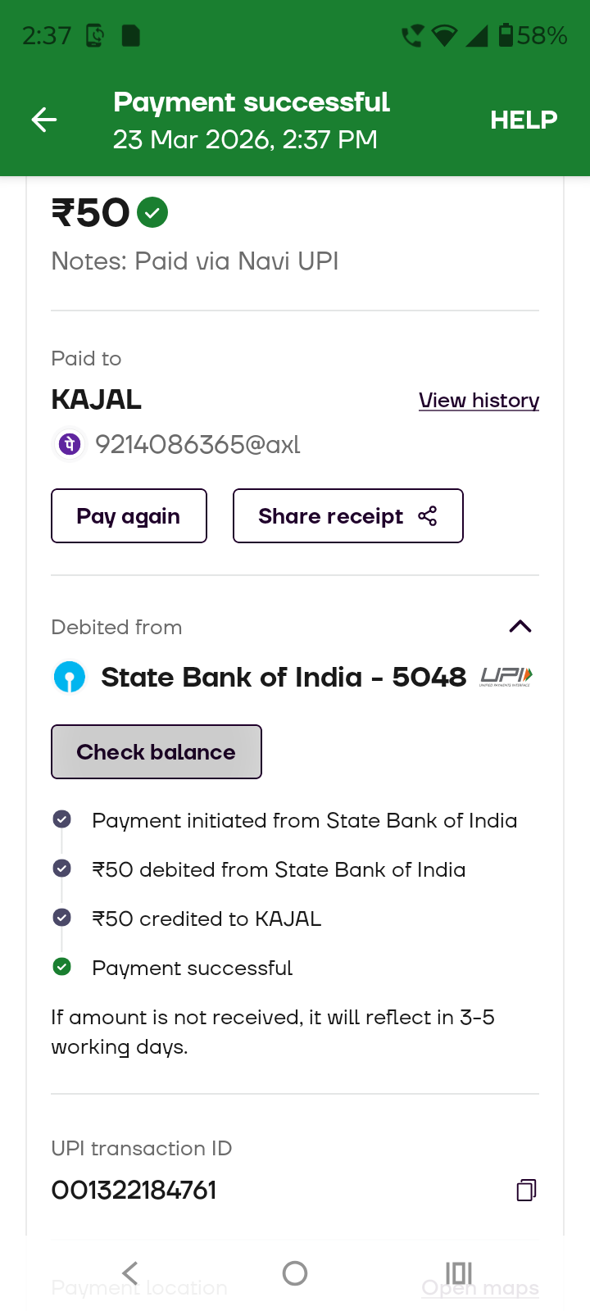Screen dimensions: 590x1311
Task: Tap the UPI transaction ID number
Action: tap(134, 1190)
